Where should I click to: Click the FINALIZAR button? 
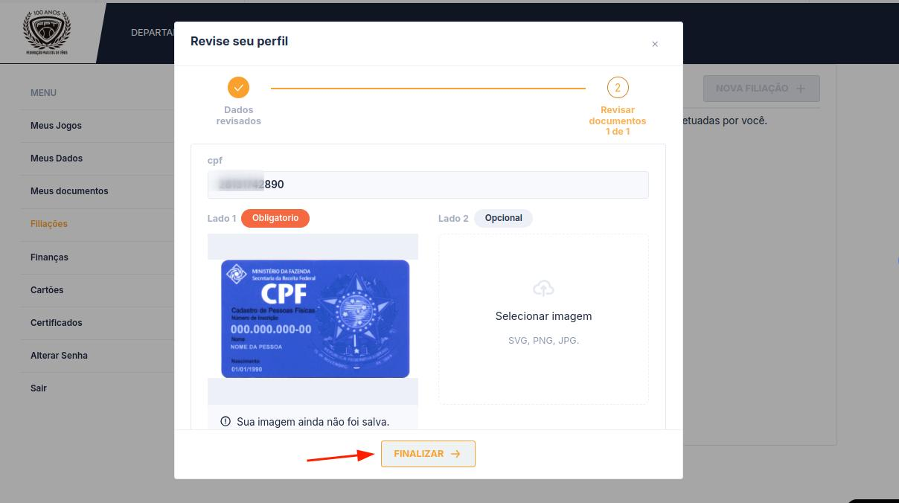[428, 454]
